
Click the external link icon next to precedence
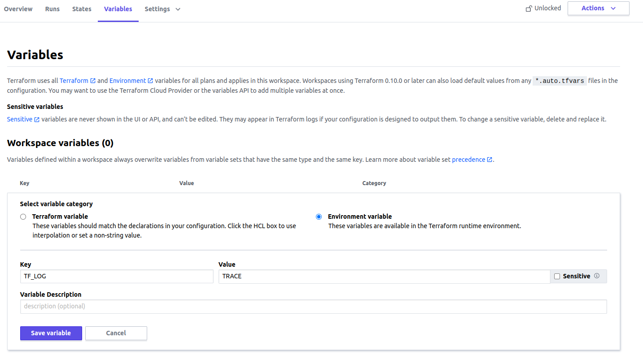490,159
